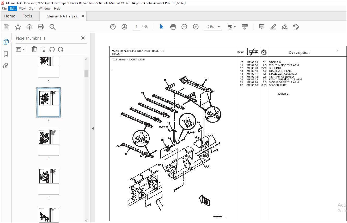Viewport: 347px width, 223px height.
Task: Open the Attachments paperclip panel icon
Action: pyautogui.click(x=6, y=66)
